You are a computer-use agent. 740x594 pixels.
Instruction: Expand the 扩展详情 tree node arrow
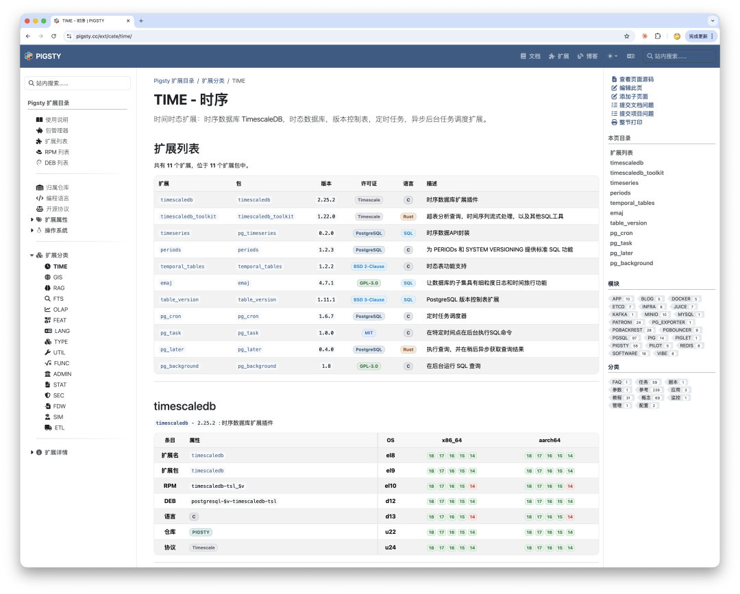pos(32,452)
